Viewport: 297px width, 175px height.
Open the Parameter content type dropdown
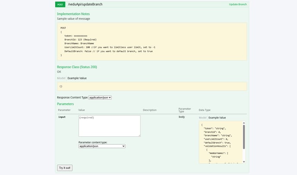pyautogui.click(x=102, y=146)
